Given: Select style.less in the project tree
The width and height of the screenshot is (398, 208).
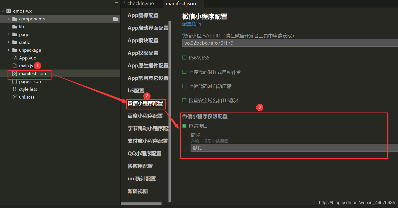Looking at the screenshot, I should click(28, 89).
